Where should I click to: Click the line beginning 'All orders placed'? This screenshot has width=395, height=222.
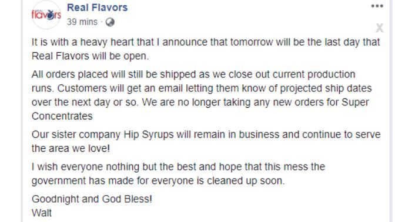coord(193,74)
